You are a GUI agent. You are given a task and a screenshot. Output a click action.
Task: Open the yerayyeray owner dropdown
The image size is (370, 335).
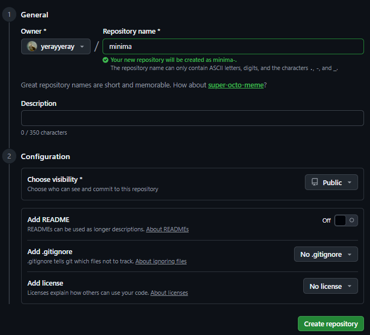click(55, 47)
